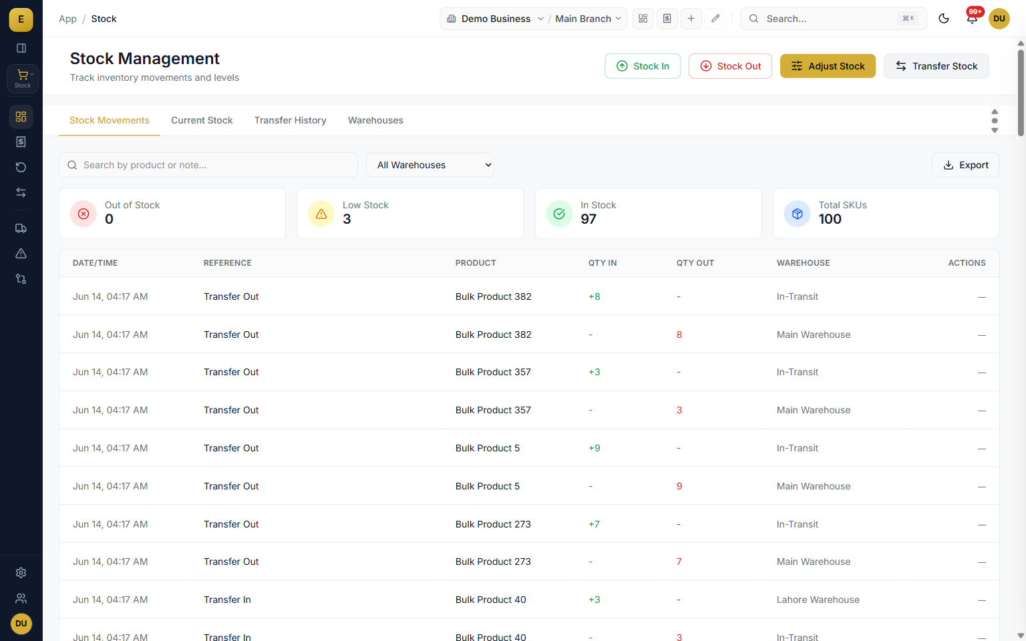Open the users icon in sidebar
Image resolution: width=1026 pixels, height=641 pixels.
pyautogui.click(x=21, y=598)
